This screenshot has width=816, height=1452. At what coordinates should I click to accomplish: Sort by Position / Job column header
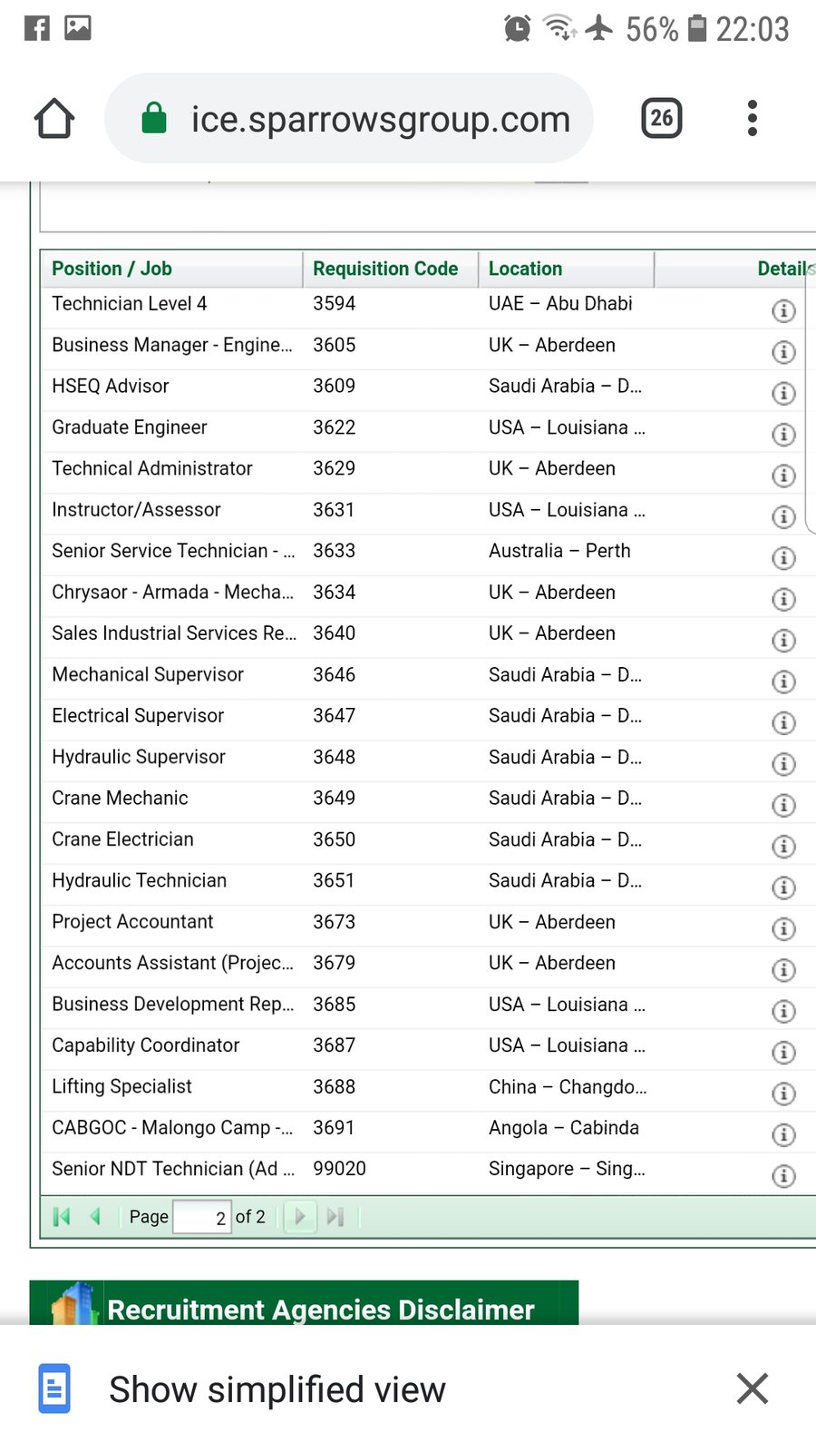coord(112,269)
